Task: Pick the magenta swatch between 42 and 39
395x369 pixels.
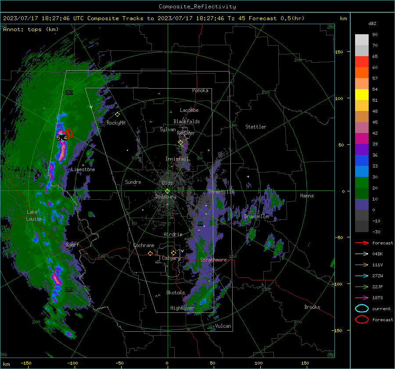Action: pyautogui.click(x=362, y=138)
